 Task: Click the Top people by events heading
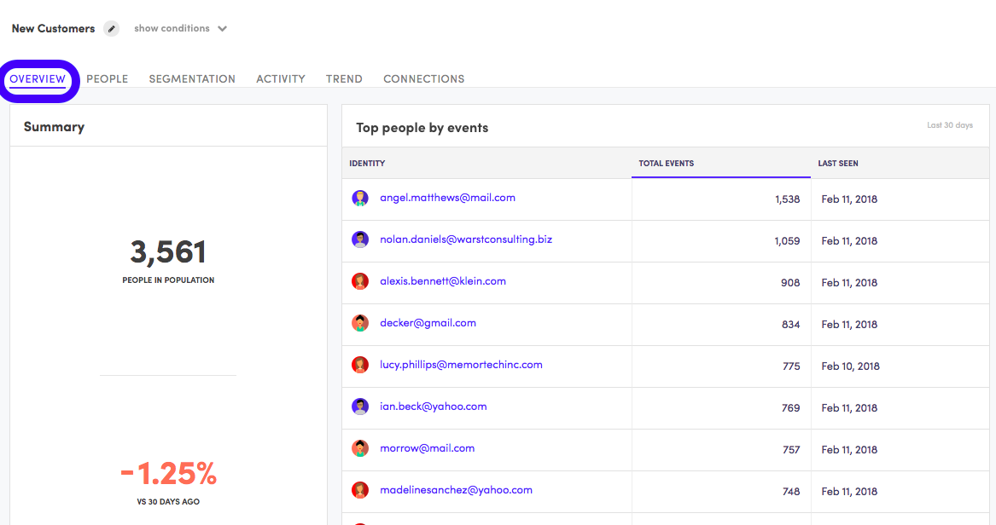422,128
